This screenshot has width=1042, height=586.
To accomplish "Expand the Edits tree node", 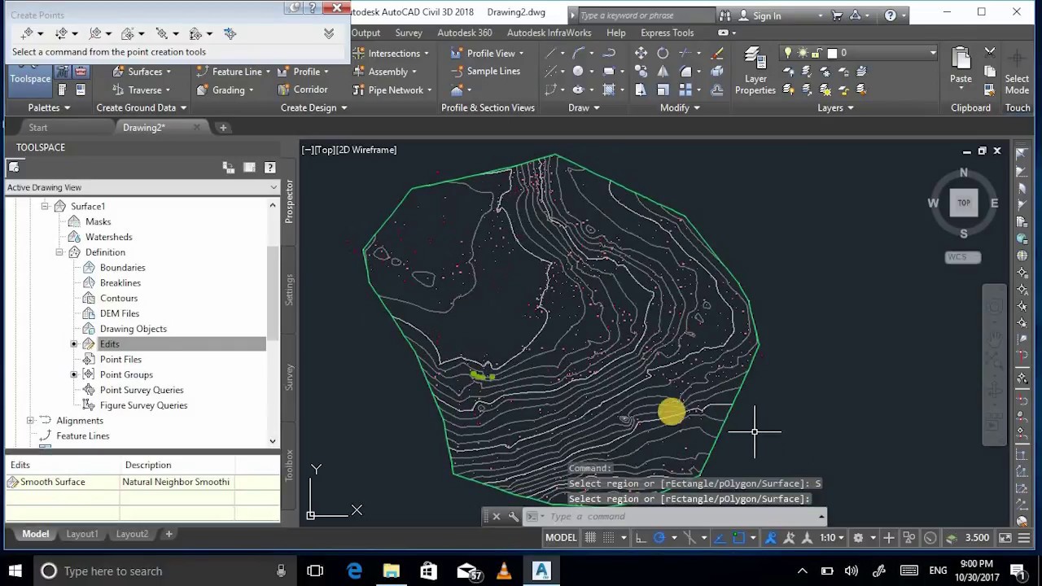I will pyautogui.click(x=74, y=344).
